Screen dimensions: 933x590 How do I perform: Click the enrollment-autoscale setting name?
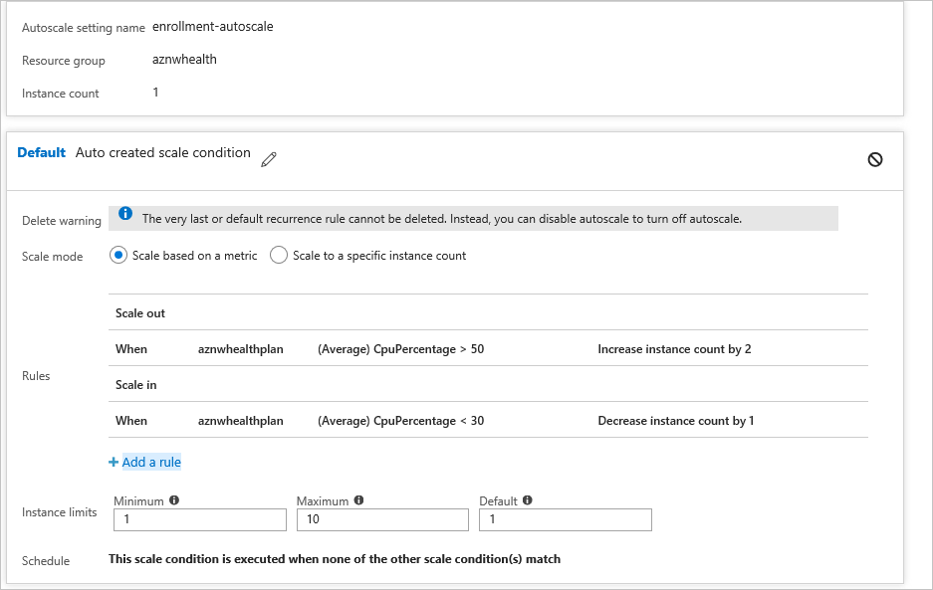click(x=212, y=26)
